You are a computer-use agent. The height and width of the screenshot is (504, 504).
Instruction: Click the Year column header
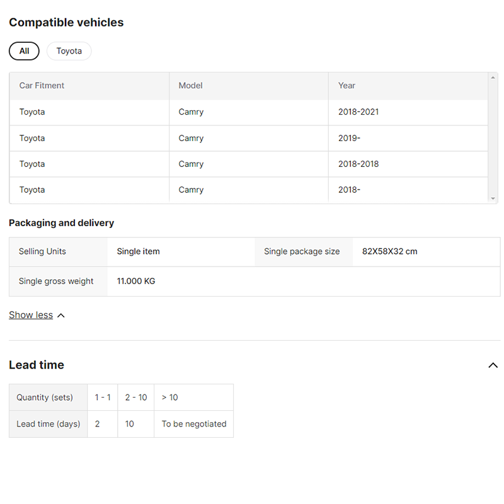346,86
